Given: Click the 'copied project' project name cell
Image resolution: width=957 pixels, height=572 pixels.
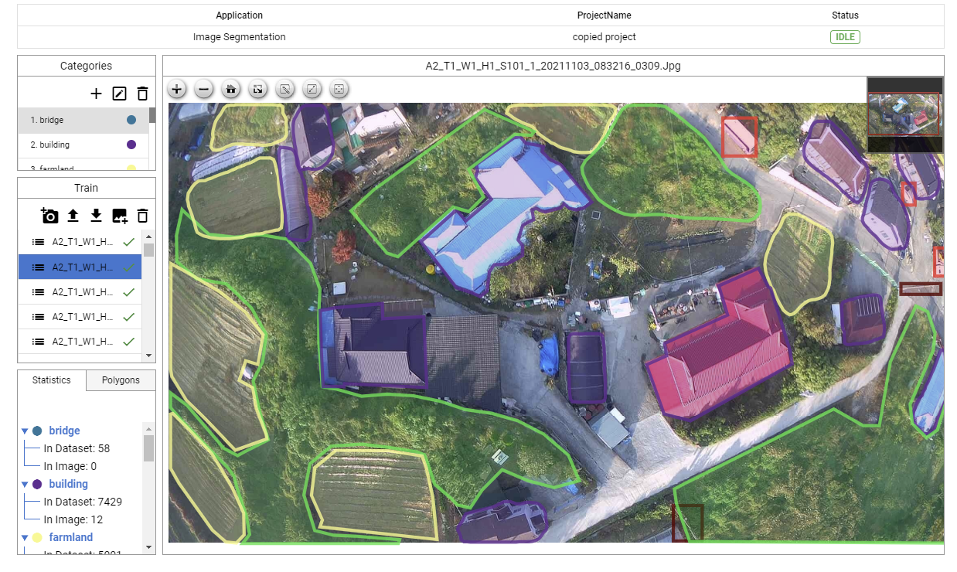Looking at the screenshot, I should (605, 37).
